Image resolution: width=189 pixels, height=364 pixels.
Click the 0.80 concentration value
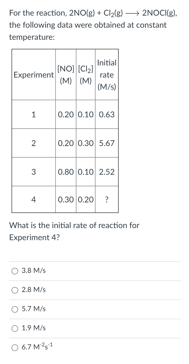coord(66,171)
